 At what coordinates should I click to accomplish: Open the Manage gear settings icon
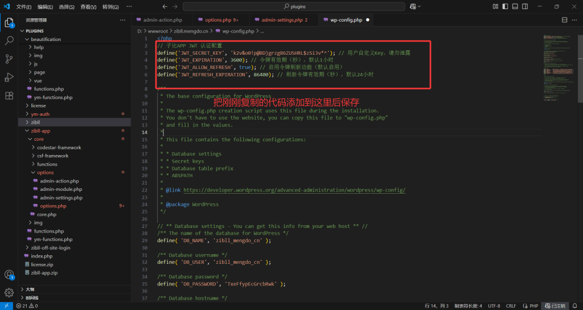pos(9,292)
